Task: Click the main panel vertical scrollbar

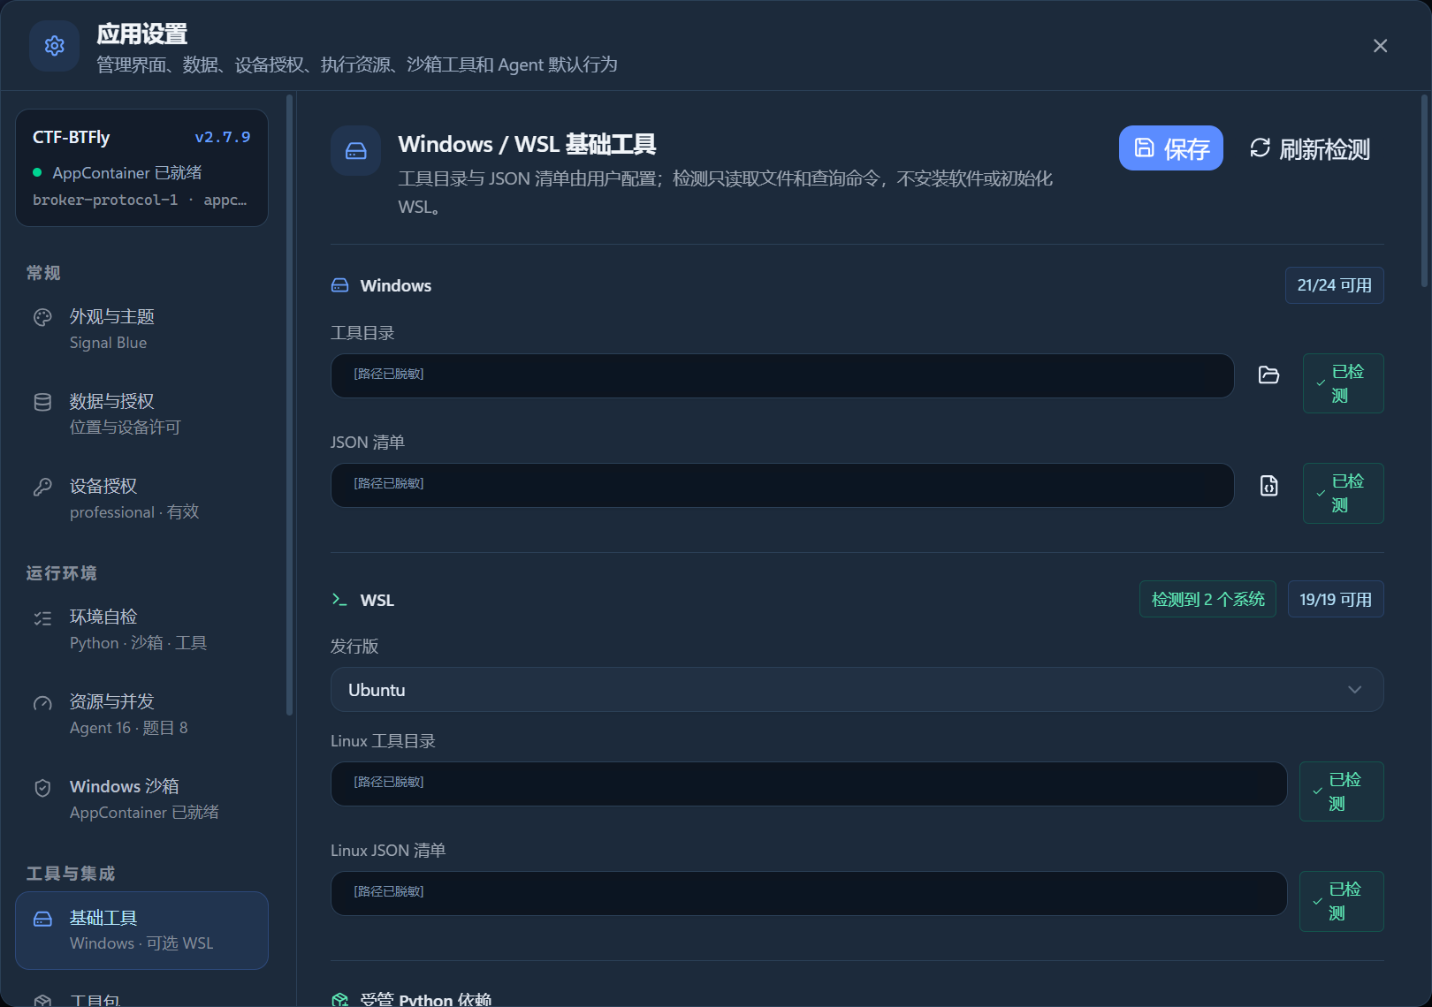Action: click(1424, 191)
